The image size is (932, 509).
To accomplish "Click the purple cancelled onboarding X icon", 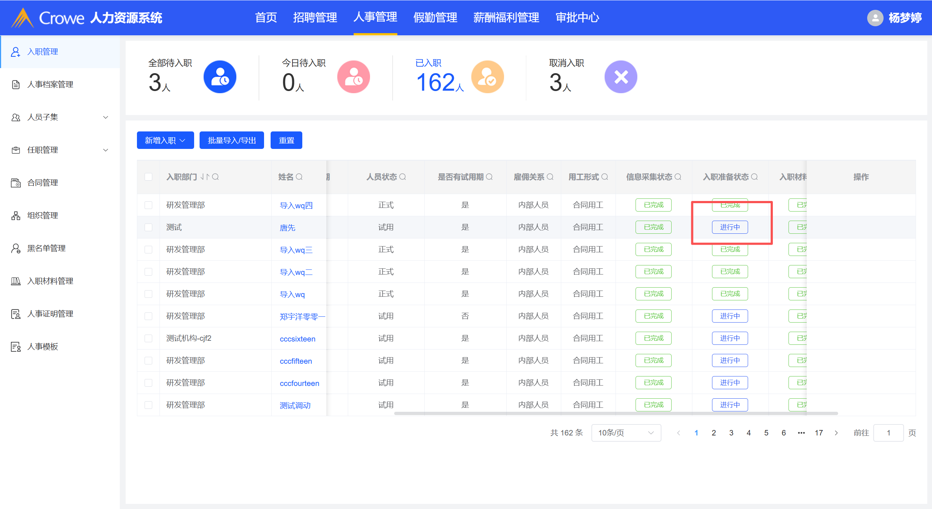I will (x=621, y=77).
